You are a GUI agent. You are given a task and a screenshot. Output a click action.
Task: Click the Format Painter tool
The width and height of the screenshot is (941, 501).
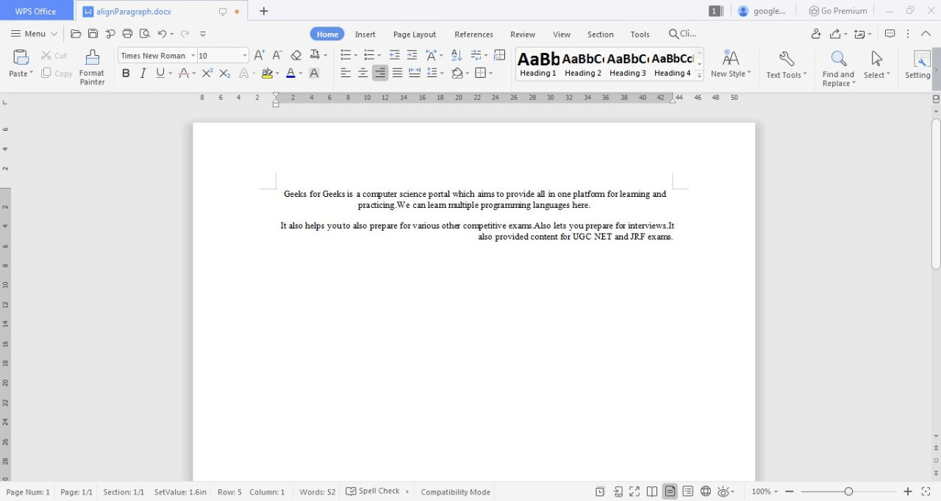pyautogui.click(x=92, y=68)
